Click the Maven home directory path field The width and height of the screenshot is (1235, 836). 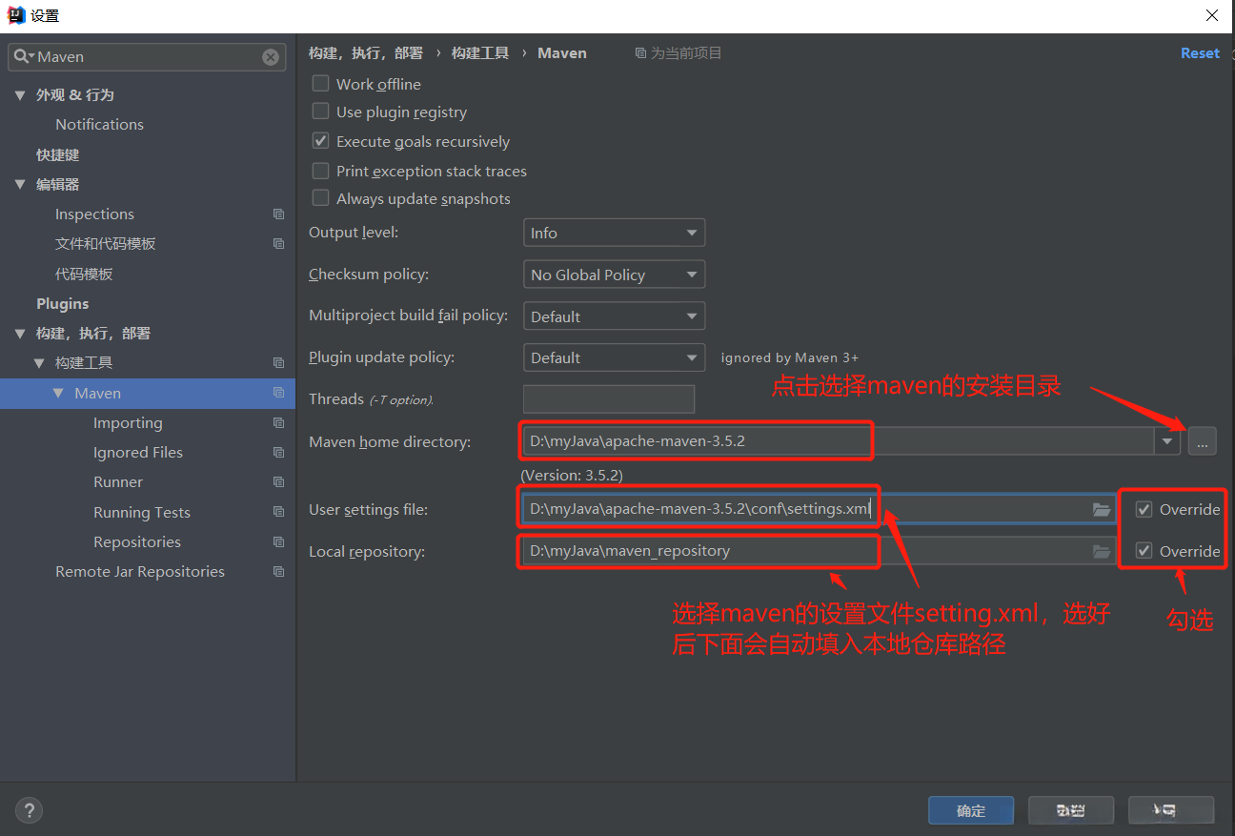click(839, 441)
